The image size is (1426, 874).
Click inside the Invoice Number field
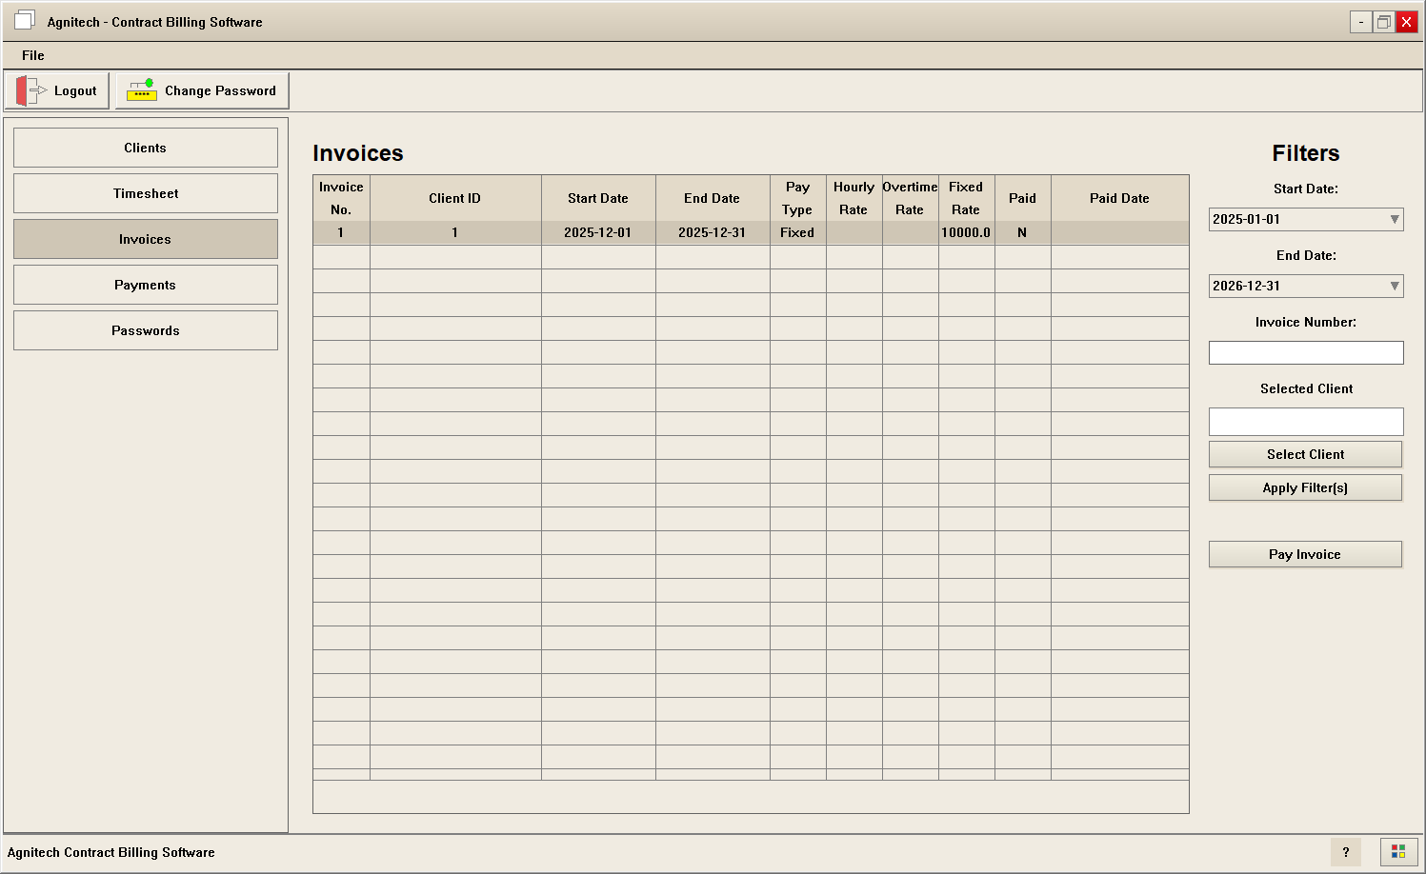tap(1305, 352)
